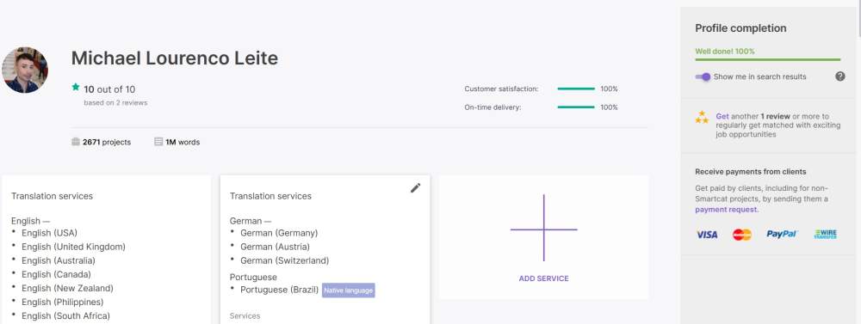The width and height of the screenshot is (861, 324).
Task: Select English (Canada) list item
Action: pos(56,274)
